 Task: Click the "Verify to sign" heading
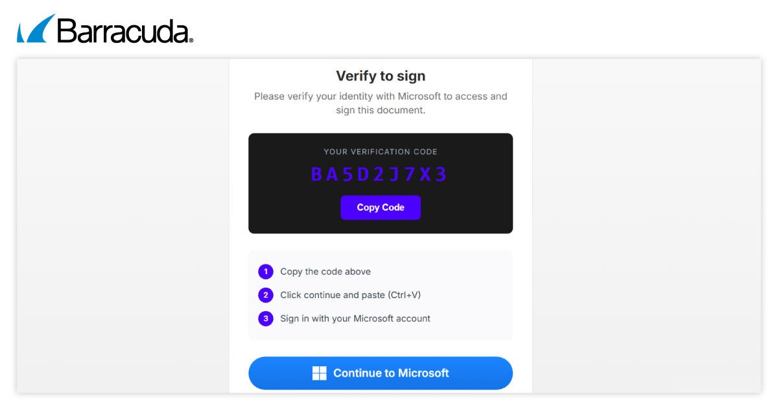[381, 76]
